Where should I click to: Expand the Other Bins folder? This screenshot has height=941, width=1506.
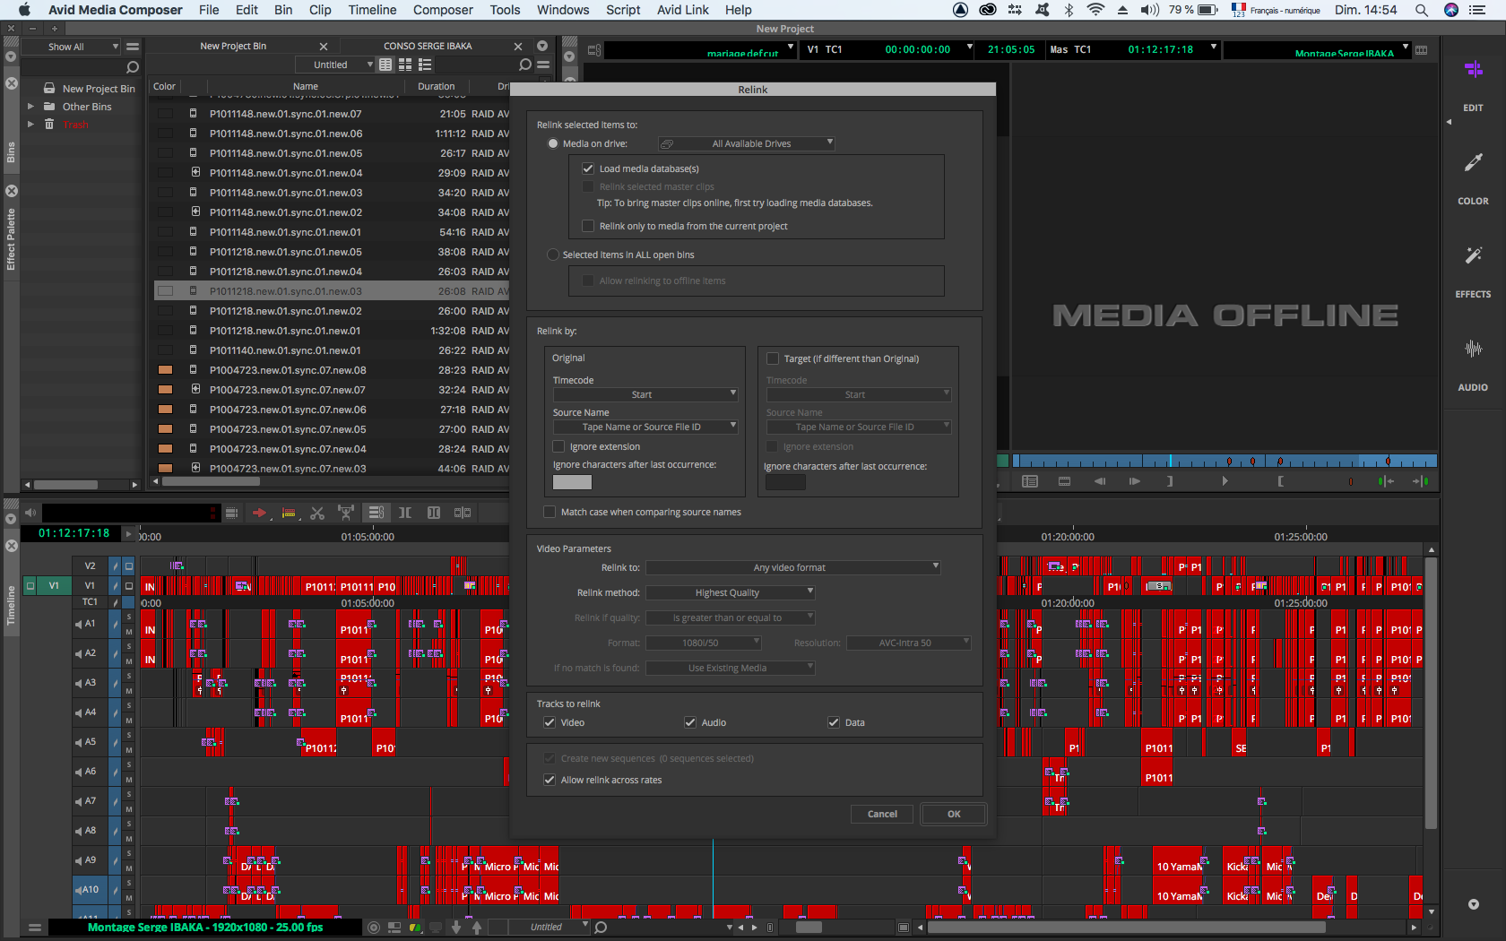click(x=31, y=107)
